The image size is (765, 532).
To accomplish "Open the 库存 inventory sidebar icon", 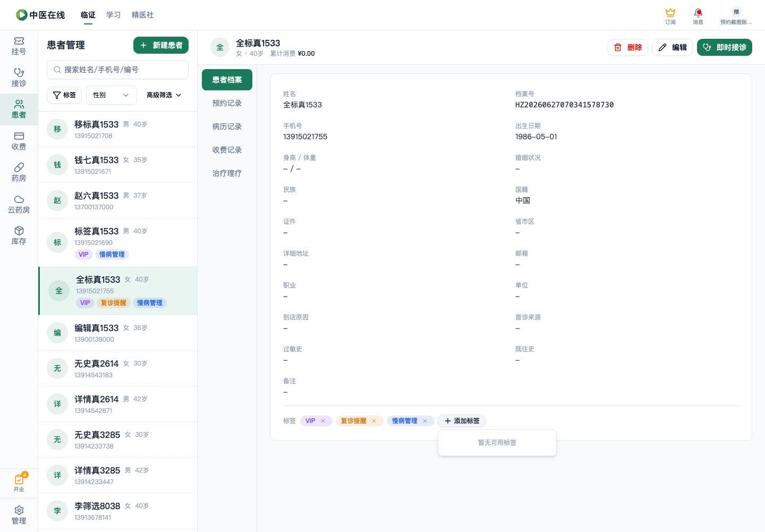I will [19, 236].
